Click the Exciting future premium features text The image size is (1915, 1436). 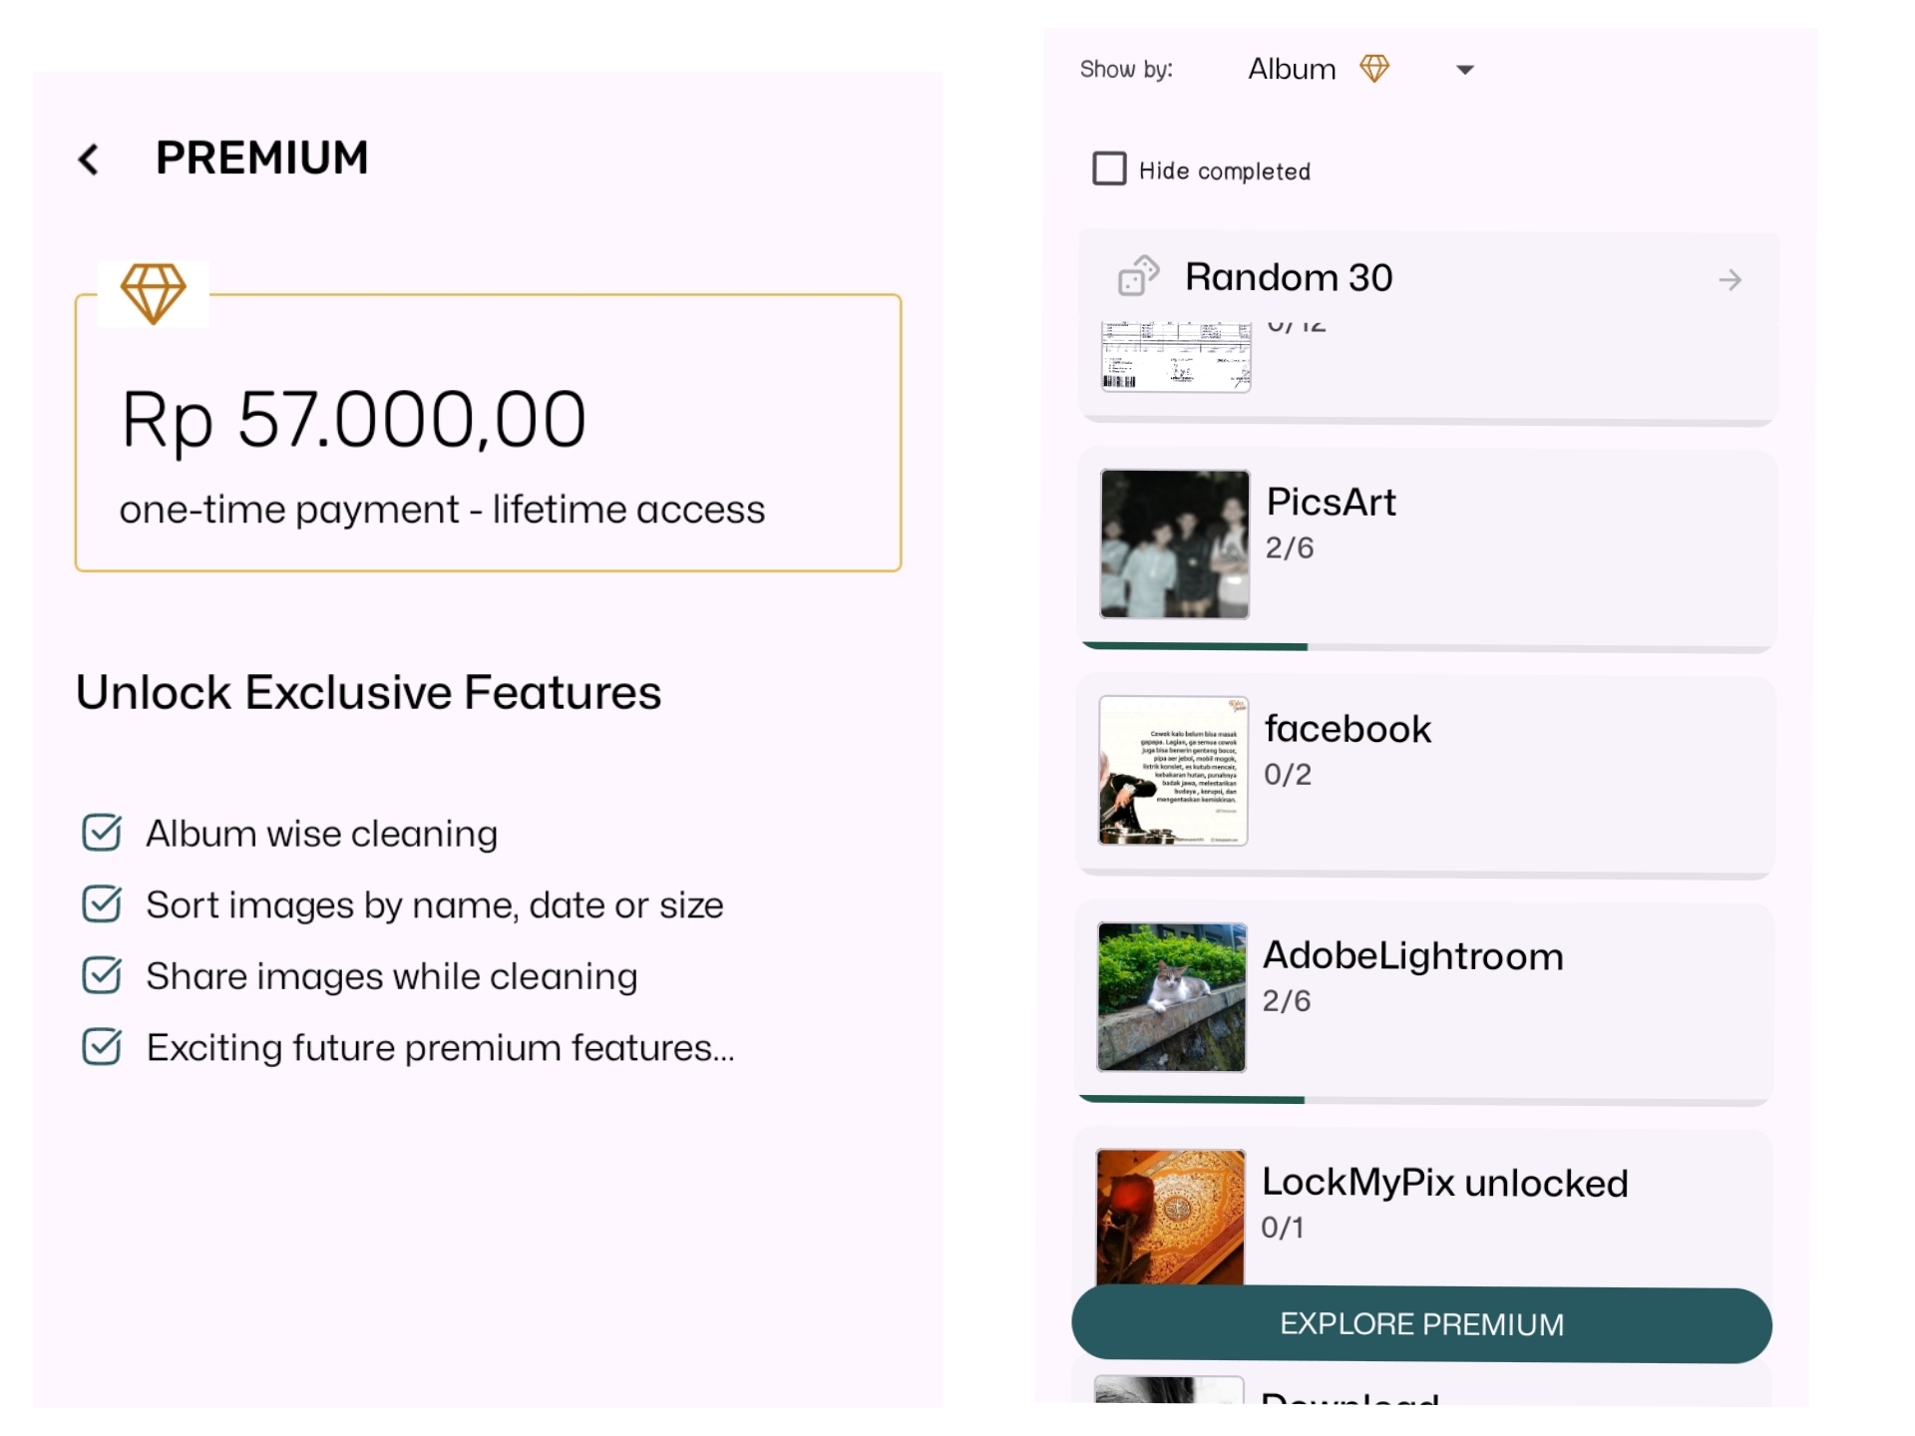[440, 1048]
